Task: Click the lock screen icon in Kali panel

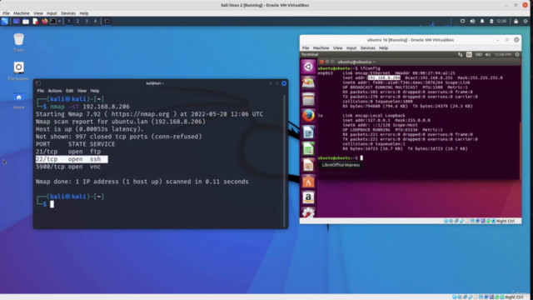Action: click(x=516, y=21)
